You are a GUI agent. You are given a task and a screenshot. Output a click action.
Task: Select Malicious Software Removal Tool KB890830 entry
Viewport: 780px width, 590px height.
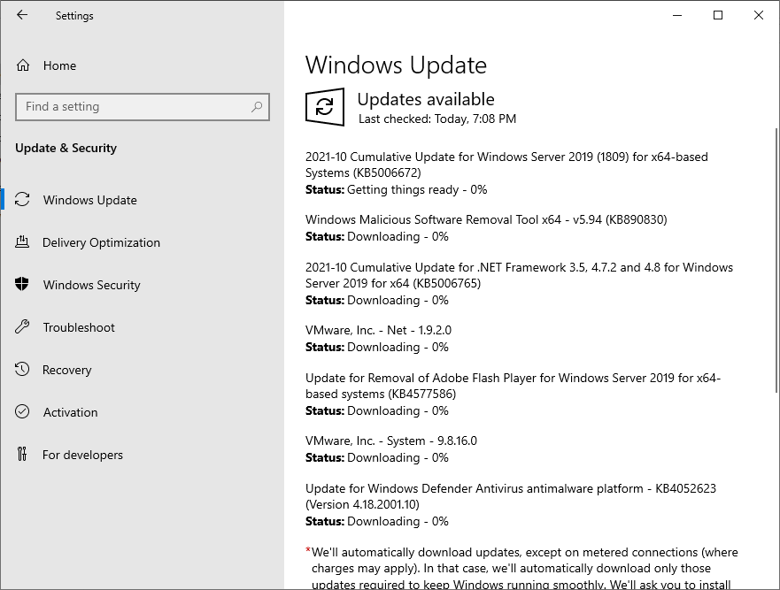486,219
